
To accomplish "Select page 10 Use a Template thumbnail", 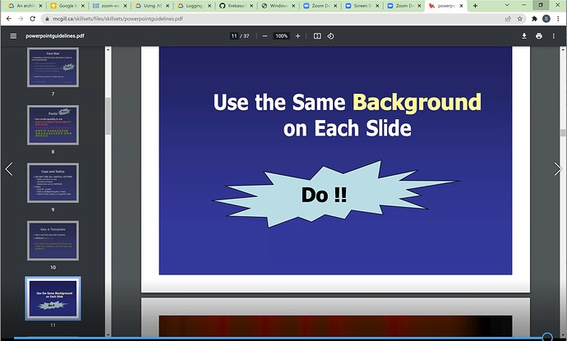I will pyautogui.click(x=53, y=241).
